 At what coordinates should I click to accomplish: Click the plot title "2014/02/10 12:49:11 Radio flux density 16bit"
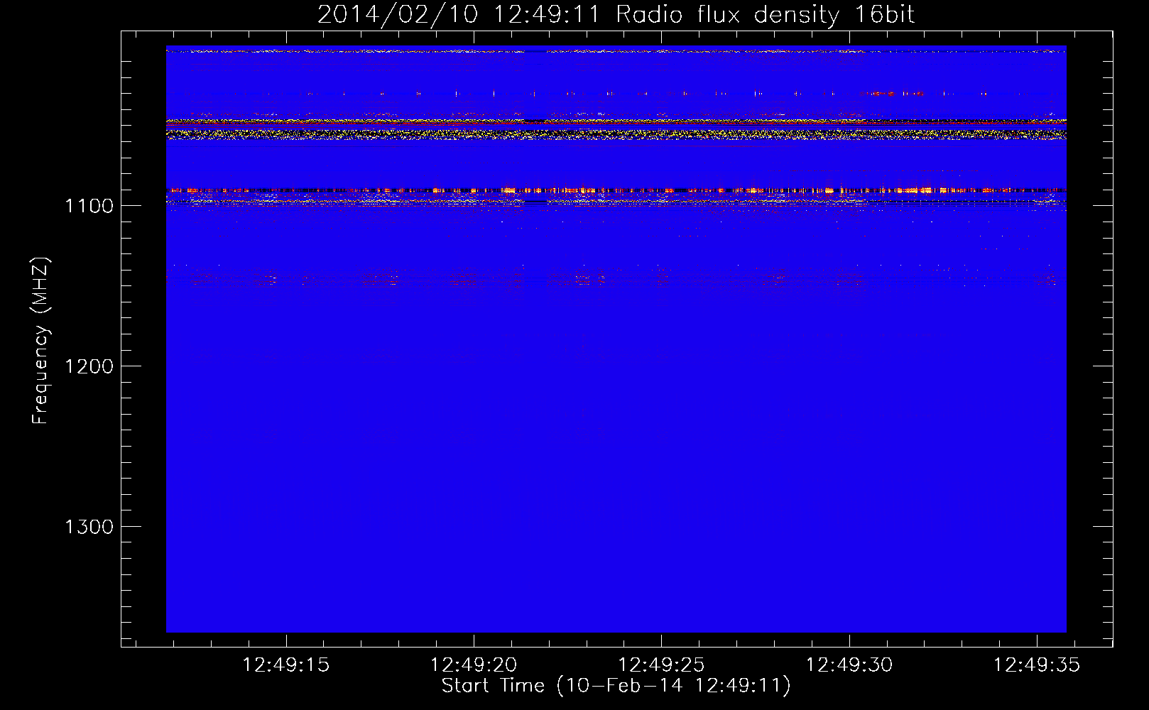[616, 14]
